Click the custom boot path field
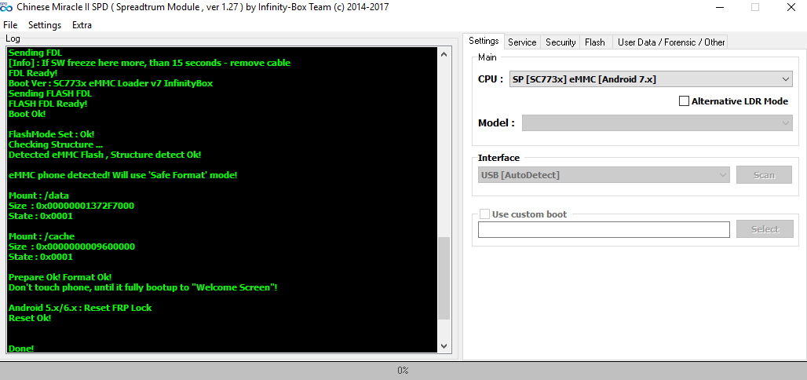Image resolution: width=807 pixels, height=380 pixels. [x=604, y=229]
